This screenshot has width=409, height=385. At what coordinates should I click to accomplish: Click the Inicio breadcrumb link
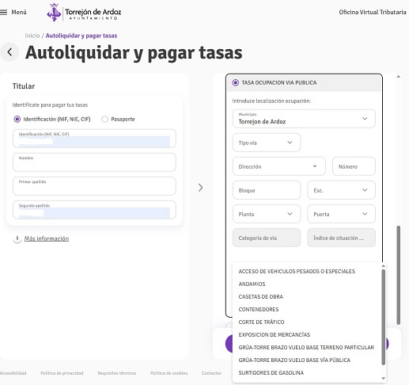[x=32, y=36]
